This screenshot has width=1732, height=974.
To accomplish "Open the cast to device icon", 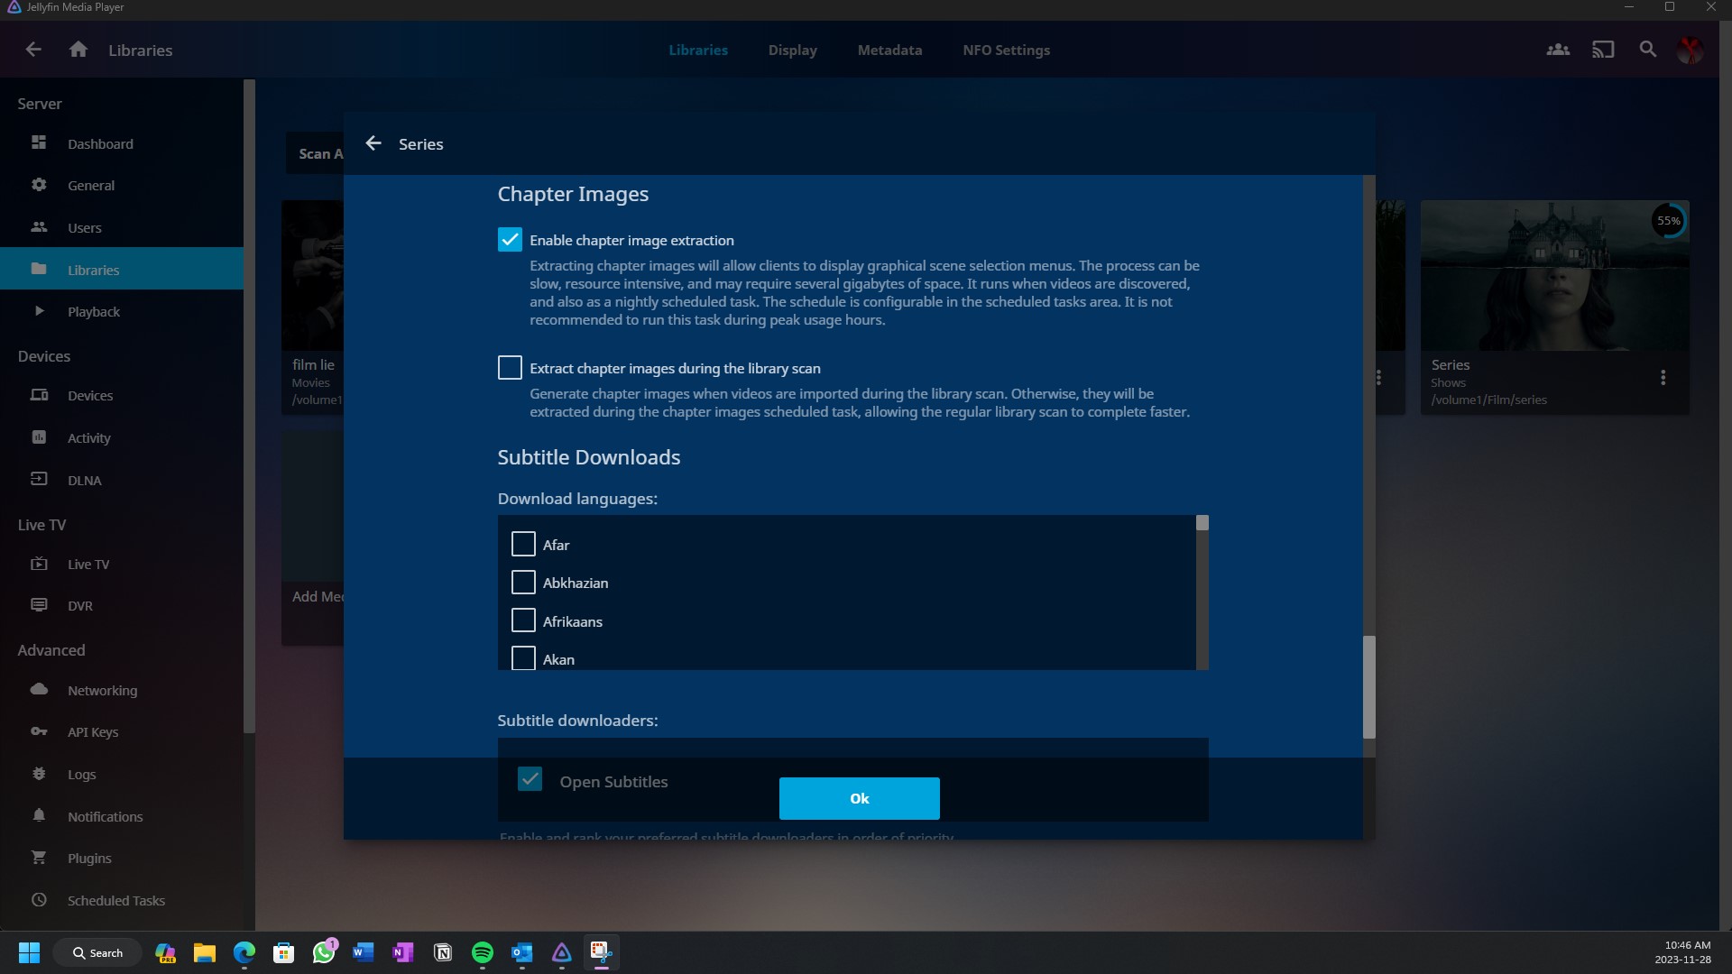I will click(1603, 50).
